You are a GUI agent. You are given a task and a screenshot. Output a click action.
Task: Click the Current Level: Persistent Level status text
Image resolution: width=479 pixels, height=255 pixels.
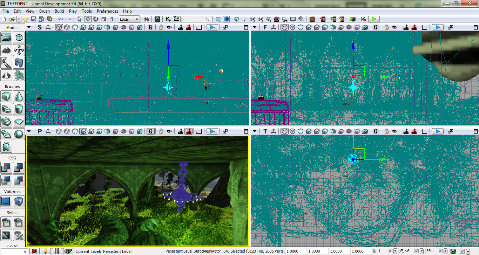coord(103,251)
